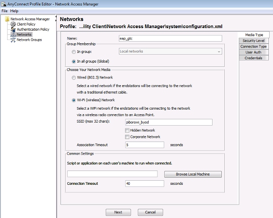Screen dimensions: 273x218
Task: Switch to the User Auth tab
Action: click(254, 52)
